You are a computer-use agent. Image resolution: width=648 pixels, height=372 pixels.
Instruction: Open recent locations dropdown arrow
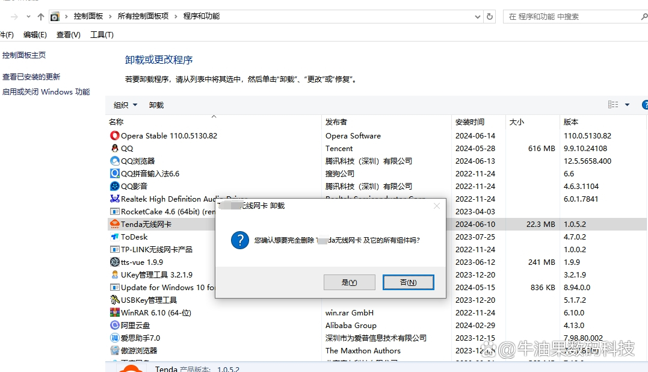click(28, 16)
